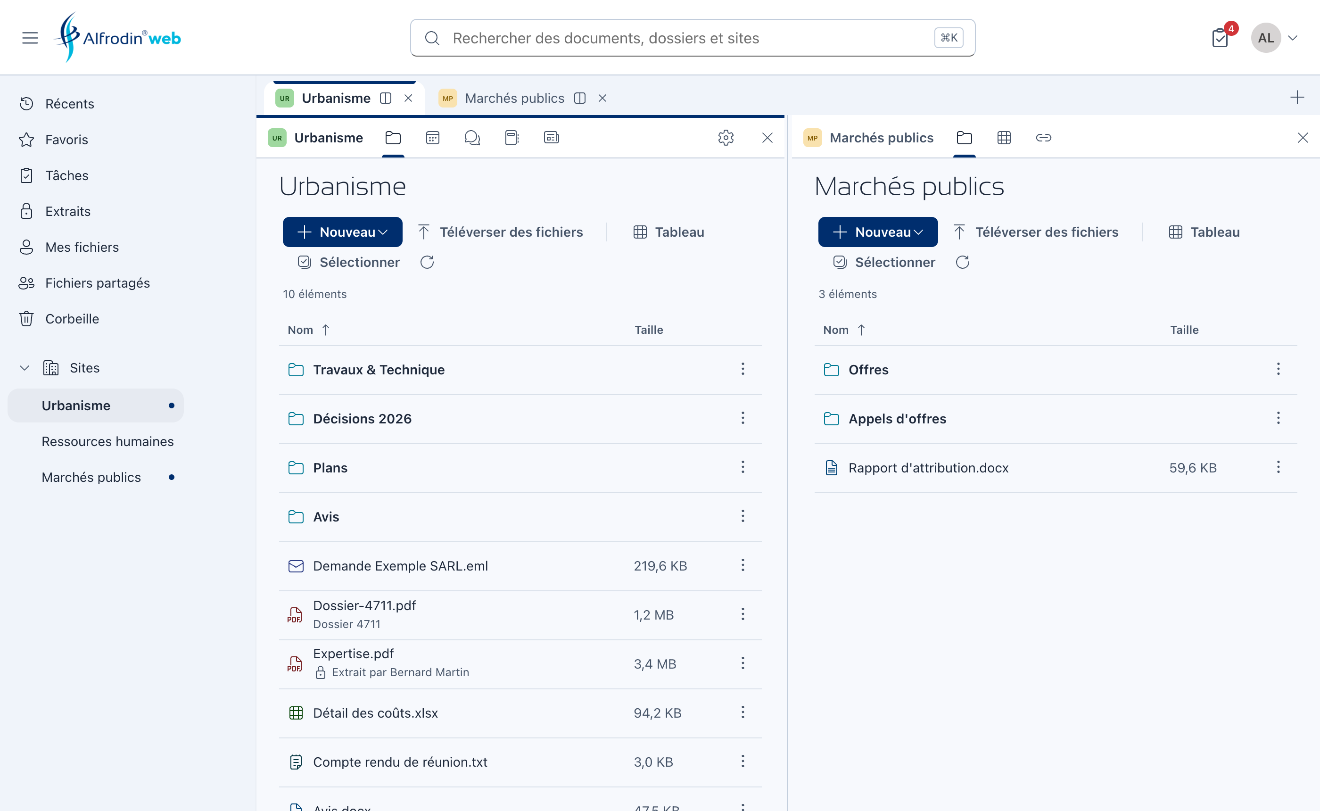Open Corbeille in the sidebar

59,319
